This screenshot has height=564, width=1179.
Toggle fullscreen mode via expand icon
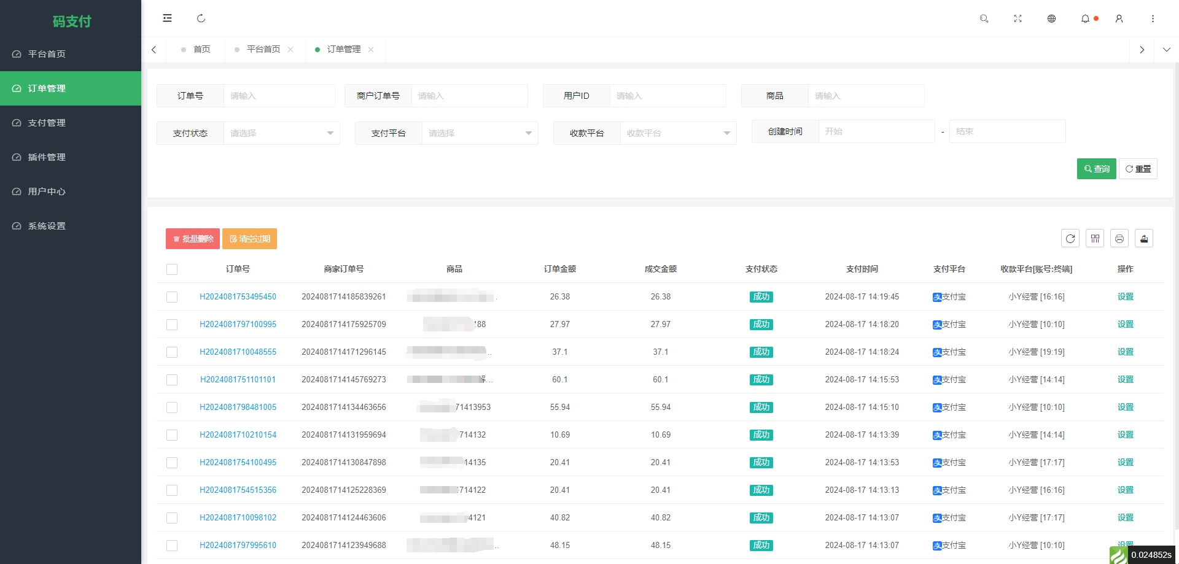1018,18
